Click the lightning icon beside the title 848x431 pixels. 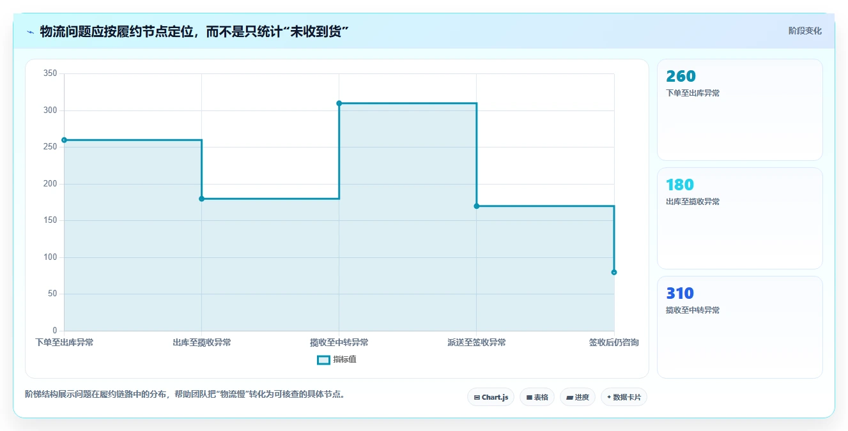[x=30, y=32]
